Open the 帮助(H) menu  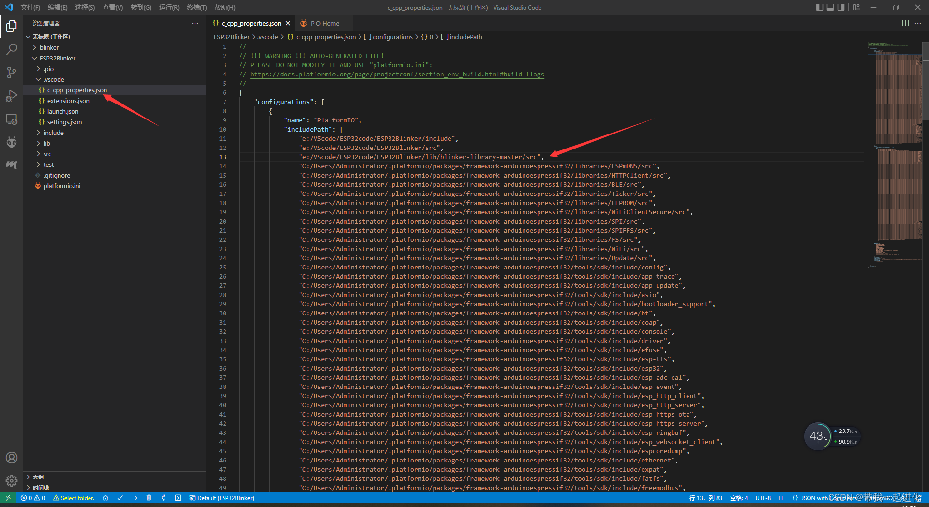click(225, 7)
